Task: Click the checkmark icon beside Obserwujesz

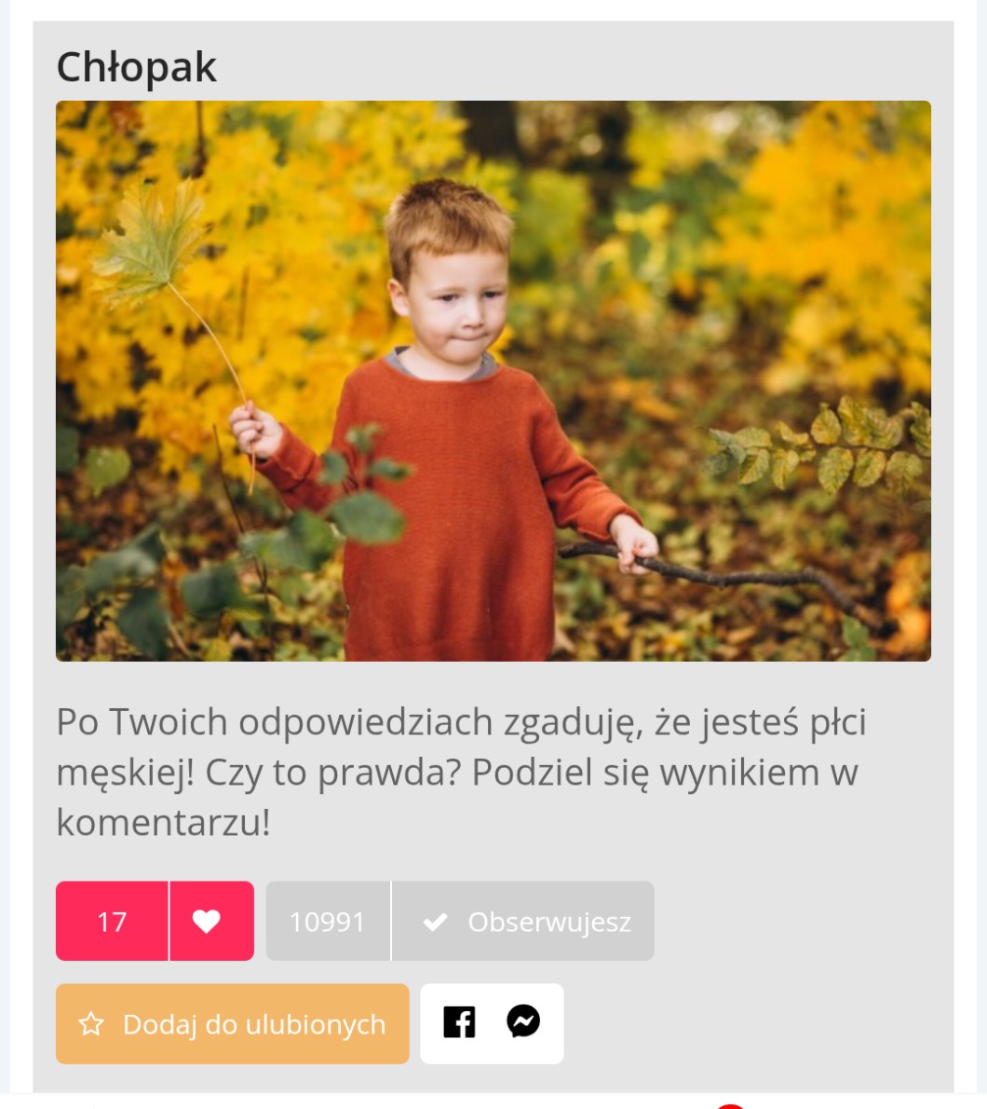Action: pos(435,922)
